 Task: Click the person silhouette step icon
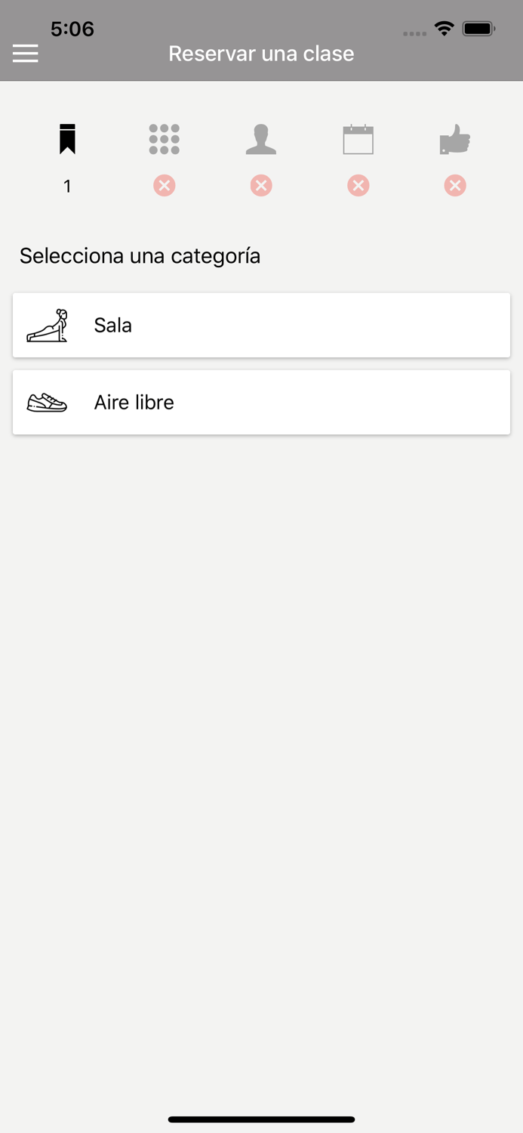pyautogui.click(x=261, y=140)
